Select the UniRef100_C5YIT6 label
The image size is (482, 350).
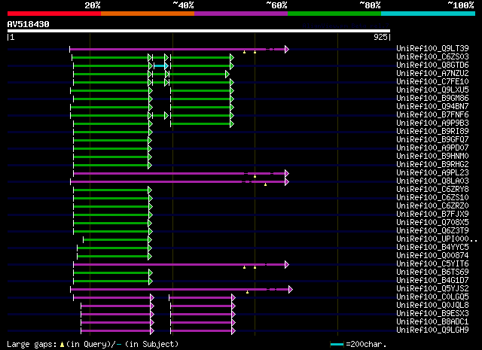432,264
